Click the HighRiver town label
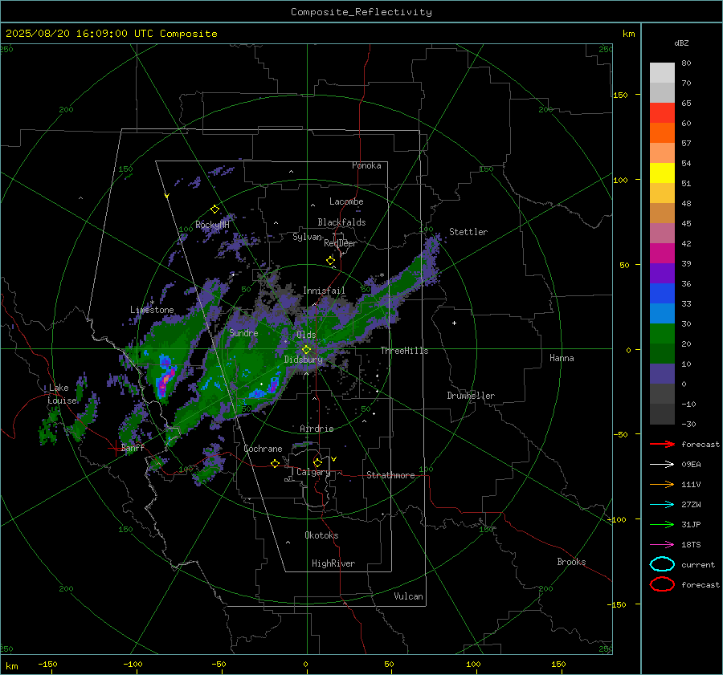The width and height of the screenshot is (723, 675). click(x=333, y=563)
